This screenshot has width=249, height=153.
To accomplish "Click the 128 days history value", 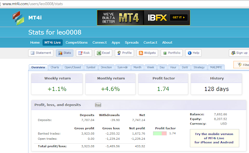I will coord(216,89).
